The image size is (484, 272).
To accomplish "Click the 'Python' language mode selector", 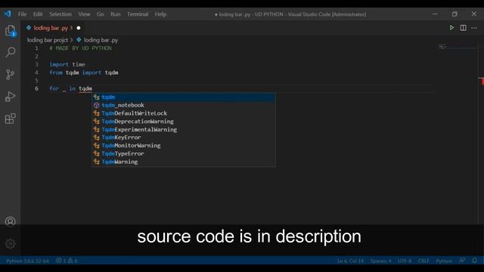I will [444, 261].
